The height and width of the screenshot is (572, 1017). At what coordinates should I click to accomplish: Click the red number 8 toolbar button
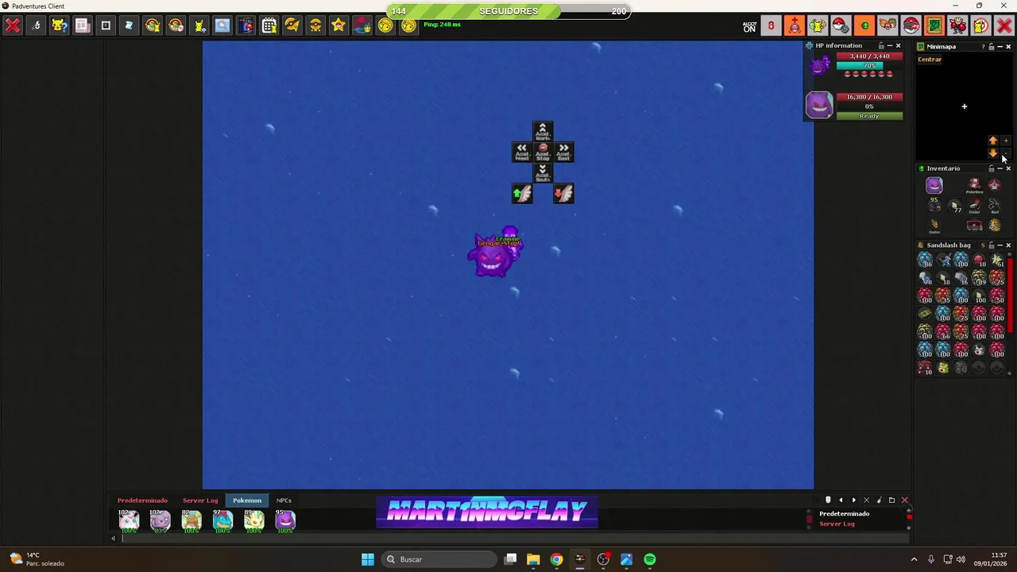(x=771, y=25)
